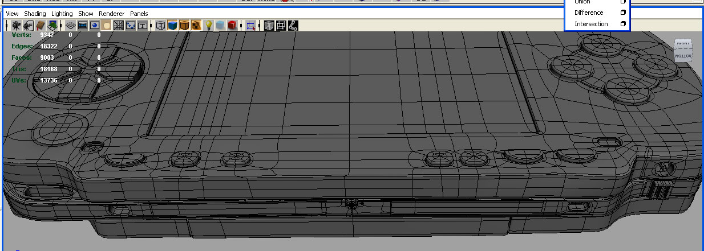Open the Lighting panel menu
The image size is (704, 251).
[62, 14]
